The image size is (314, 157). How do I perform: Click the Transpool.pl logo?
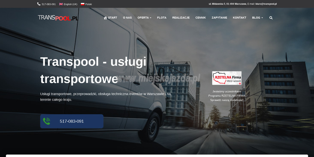tap(58, 18)
